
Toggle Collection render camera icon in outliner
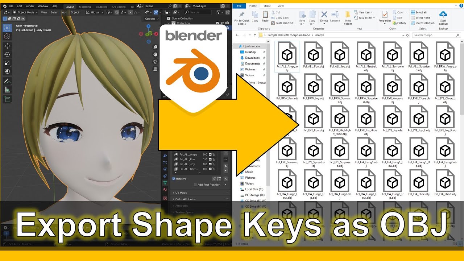click(x=227, y=23)
